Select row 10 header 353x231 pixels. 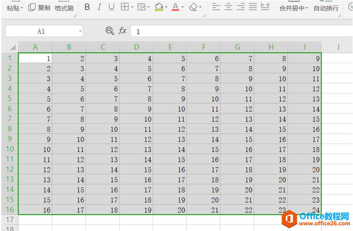10,149
